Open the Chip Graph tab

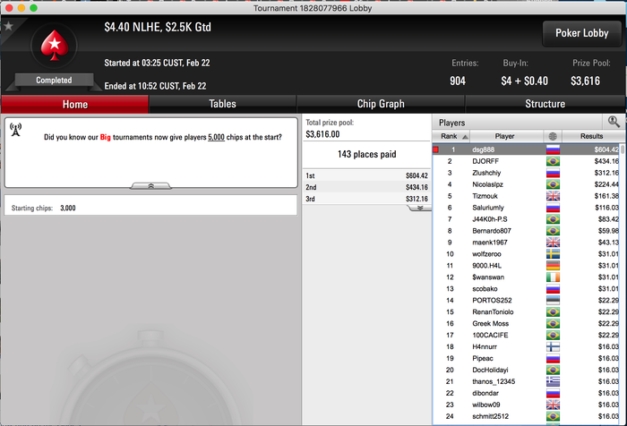381,104
